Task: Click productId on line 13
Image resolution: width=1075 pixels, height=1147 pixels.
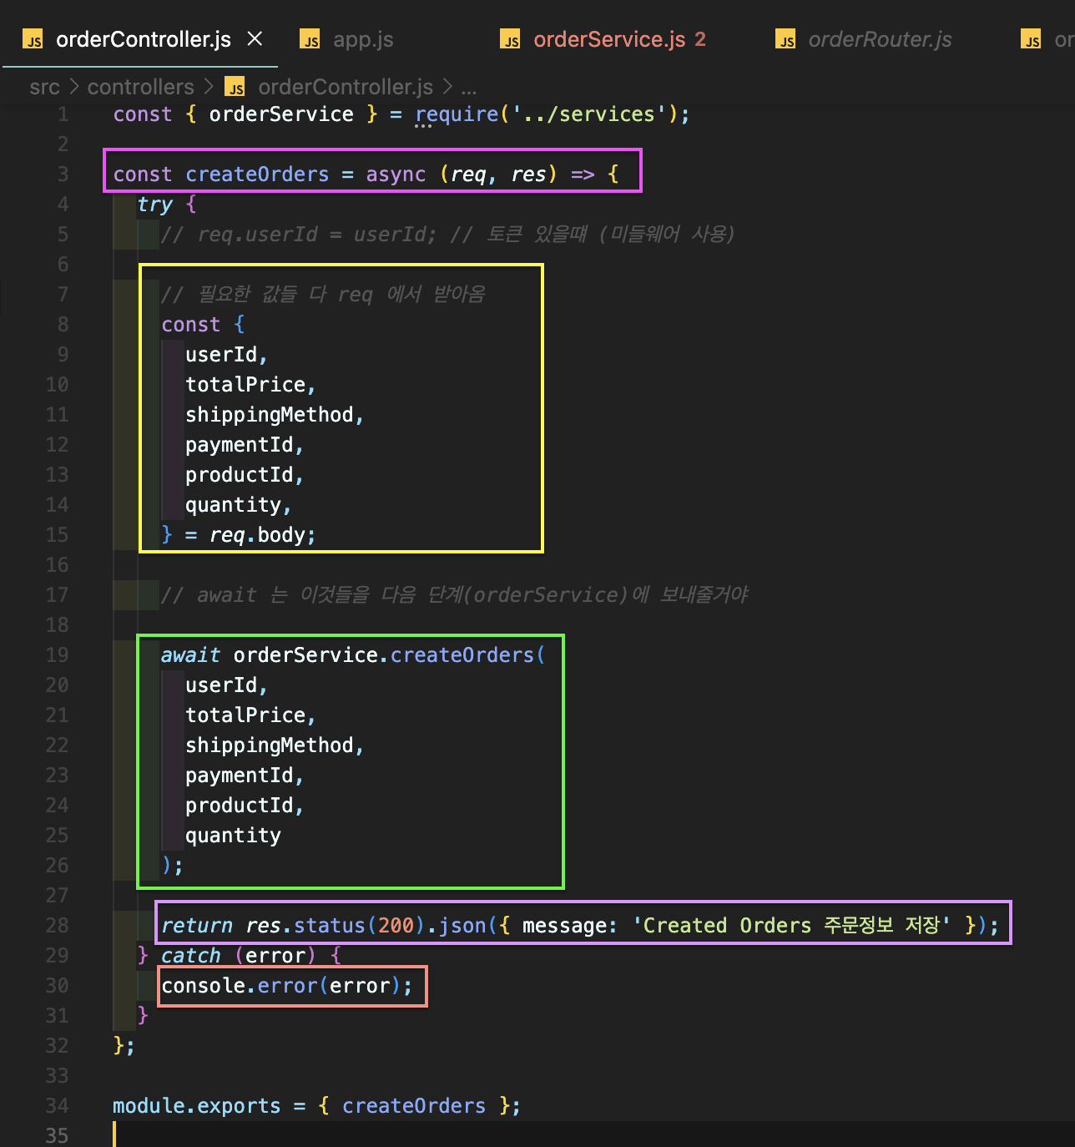Action: point(240,475)
